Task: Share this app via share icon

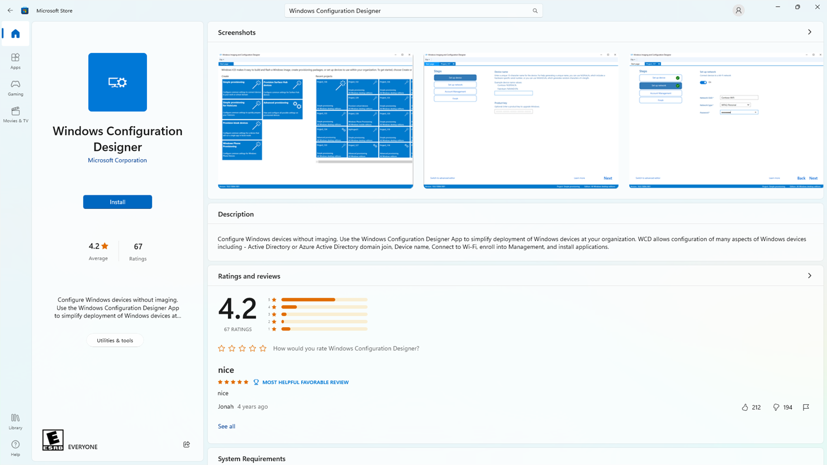Action: point(187,444)
